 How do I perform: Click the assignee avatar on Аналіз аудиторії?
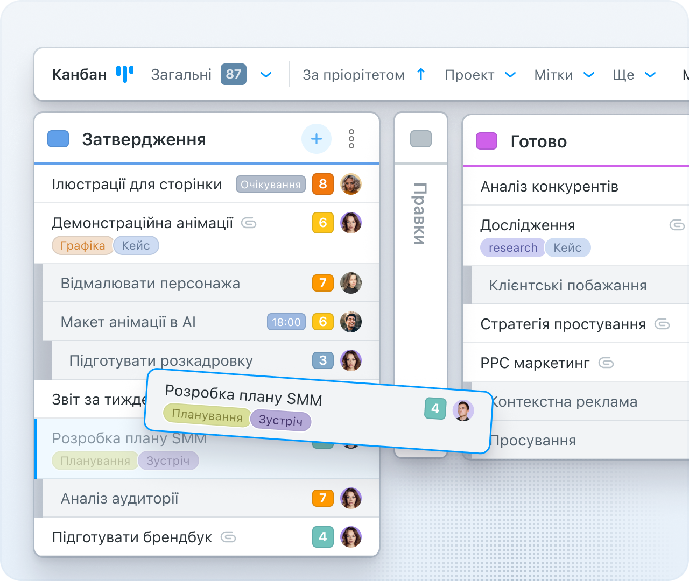pyautogui.click(x=351, y=498)
